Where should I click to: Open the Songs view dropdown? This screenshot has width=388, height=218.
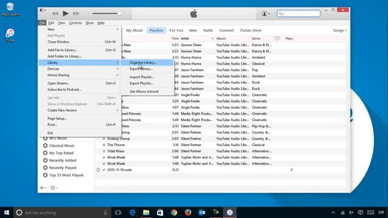(x=340, y=30)
